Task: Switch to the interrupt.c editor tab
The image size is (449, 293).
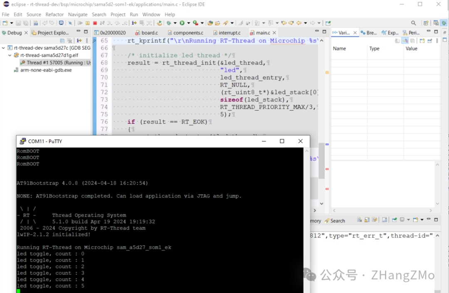Action: point(227,33)
